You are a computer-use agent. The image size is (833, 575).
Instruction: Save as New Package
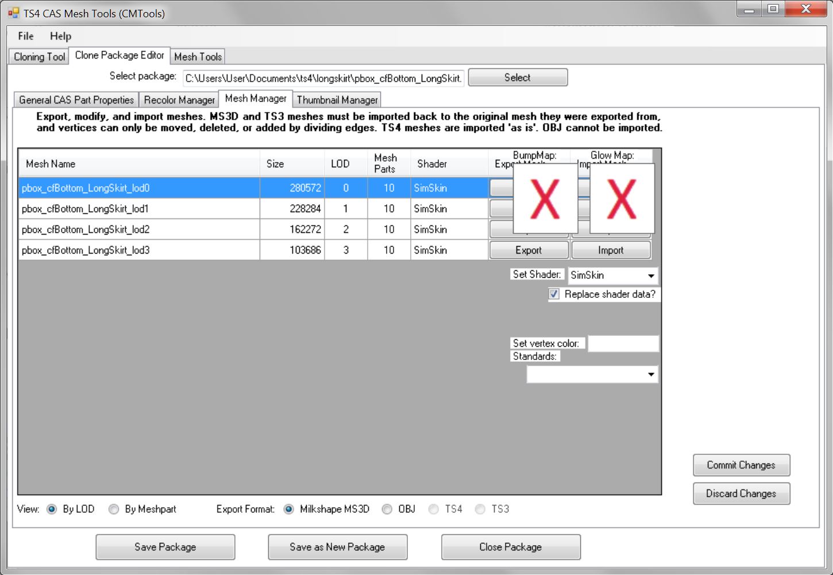point(337,547)
